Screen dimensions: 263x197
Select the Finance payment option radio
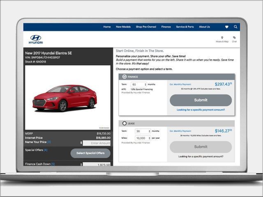124,77
